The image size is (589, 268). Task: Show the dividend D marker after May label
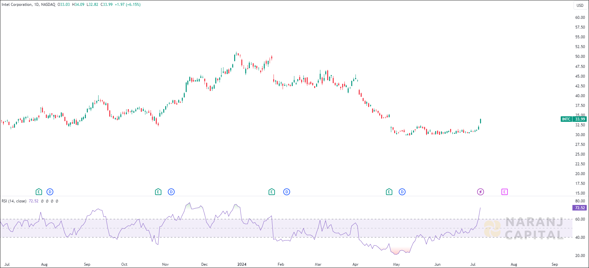point(402,192)
